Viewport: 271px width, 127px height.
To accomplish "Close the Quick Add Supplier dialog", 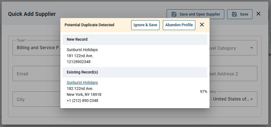I will point(258,14).
